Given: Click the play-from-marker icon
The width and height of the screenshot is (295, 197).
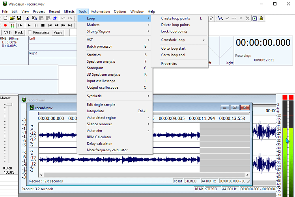Looking at the screenshot, I should (x=21, y=25).
